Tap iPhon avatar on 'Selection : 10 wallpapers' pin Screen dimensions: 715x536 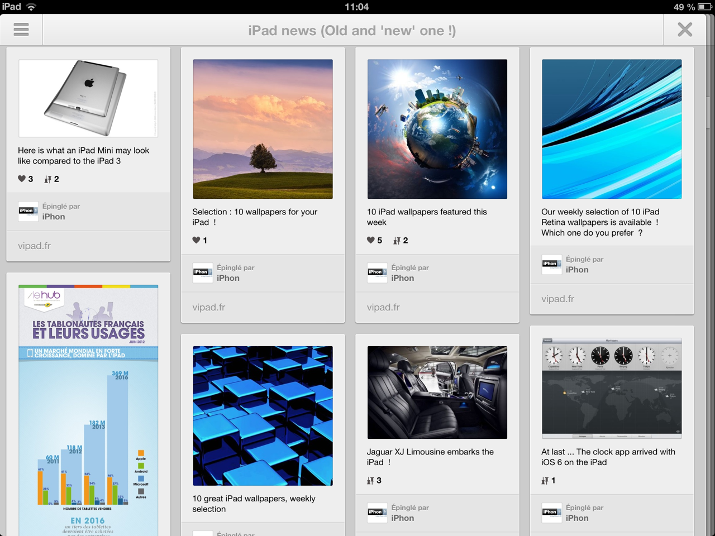tap(203, 273)
